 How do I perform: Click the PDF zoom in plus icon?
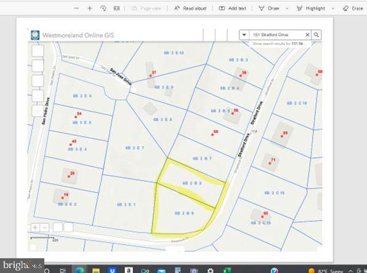pos(90,9)
